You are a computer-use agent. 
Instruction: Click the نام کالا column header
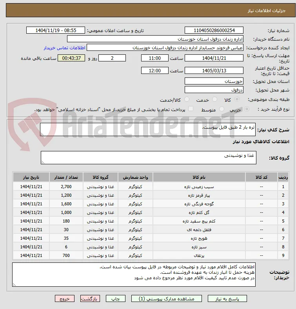coord(199,177)
